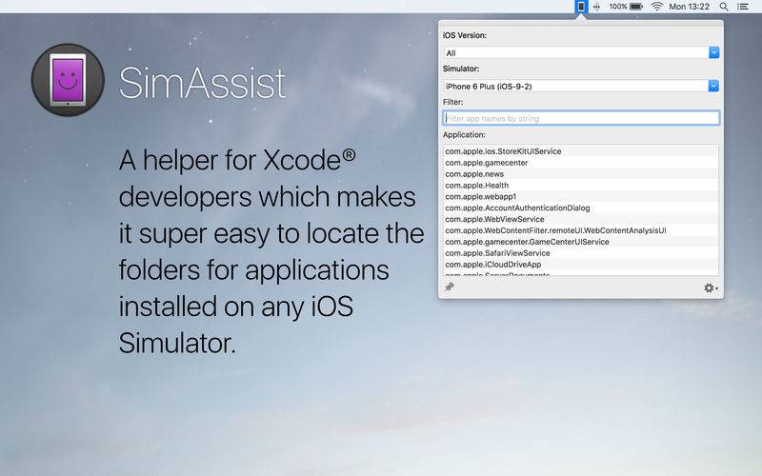
Task: Select com.apple.SafariViewService
Action: [x=581, y=253]
